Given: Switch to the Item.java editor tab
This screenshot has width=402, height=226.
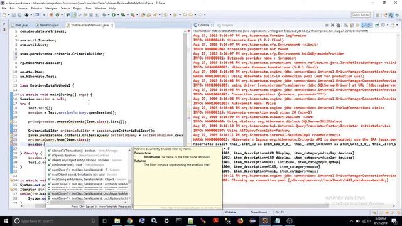Looking at the screenshot, I should coord(19,25).
